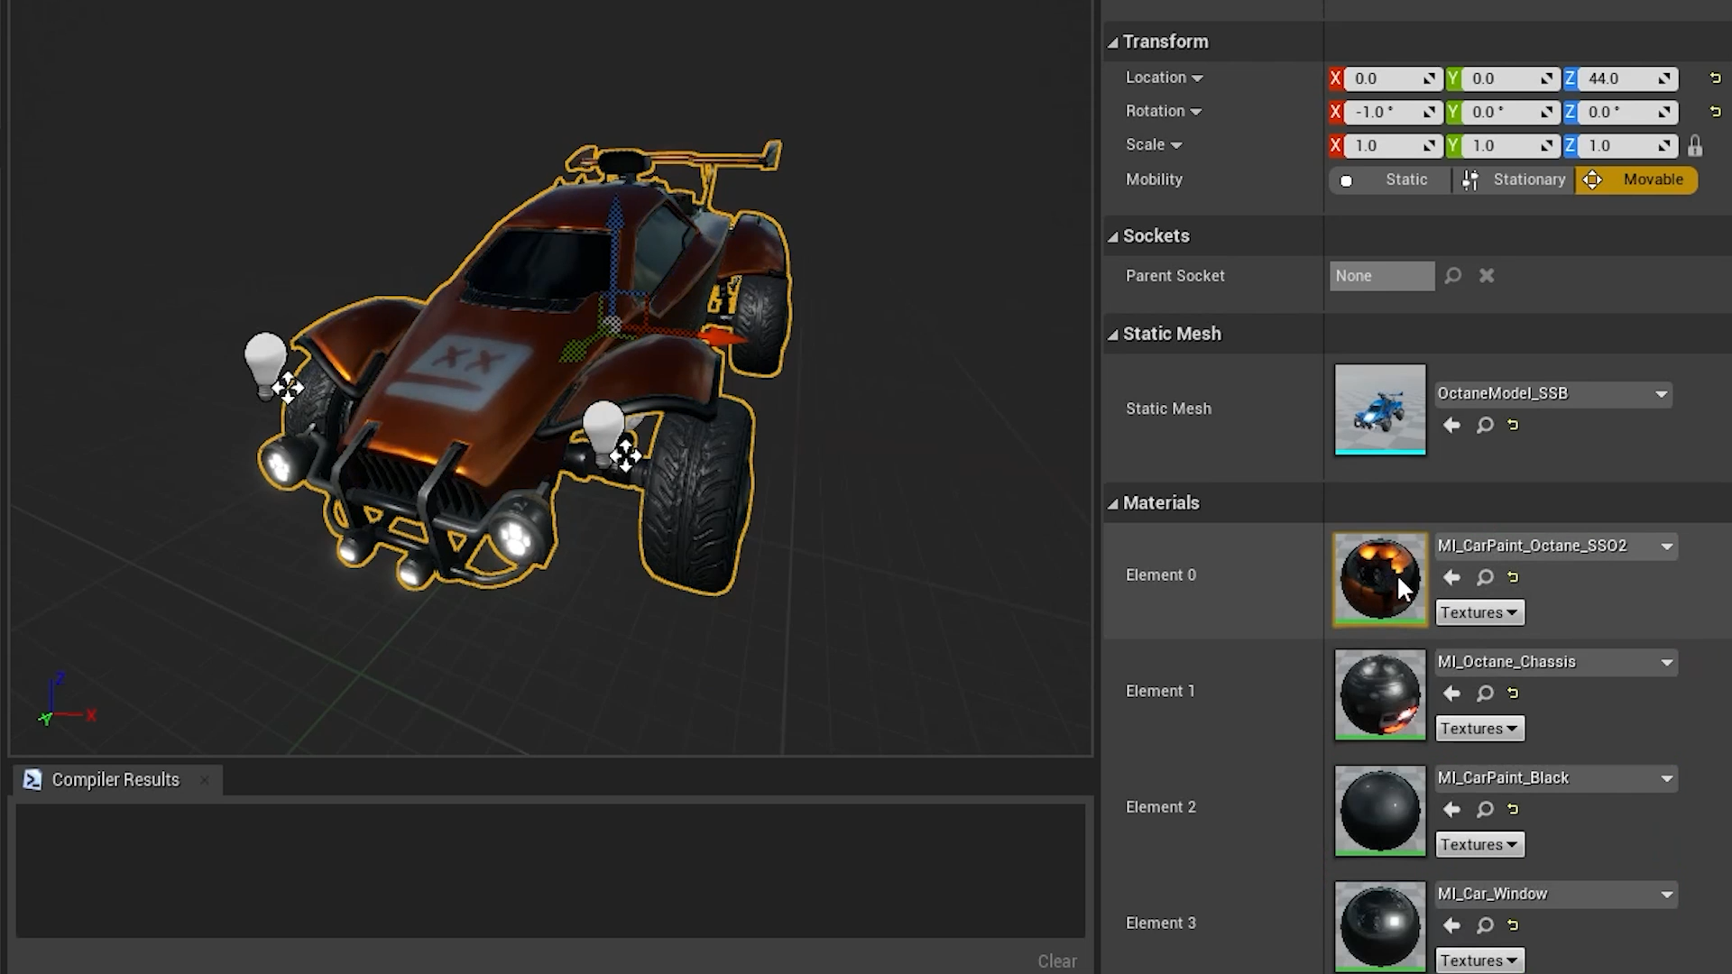Click the scale lock icon
The width and height of the screenshot is (1732, 974).
[1695, 146]
